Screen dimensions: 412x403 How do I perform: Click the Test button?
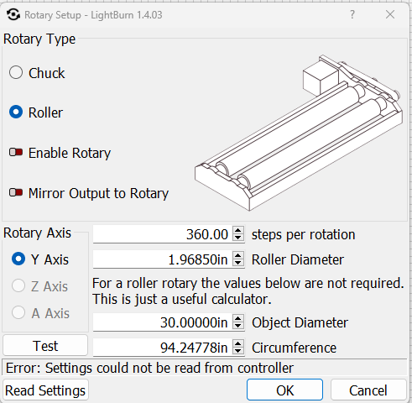pyautogui.click(x=45, y=346)
